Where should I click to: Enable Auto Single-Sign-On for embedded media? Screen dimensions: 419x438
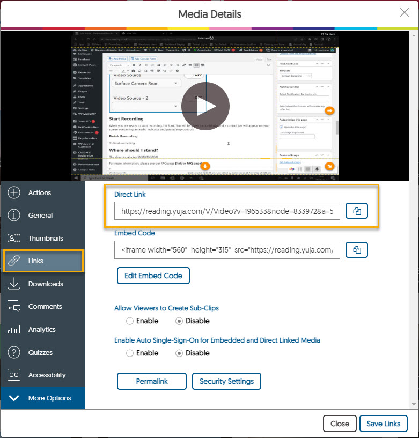tap(129, 353)
